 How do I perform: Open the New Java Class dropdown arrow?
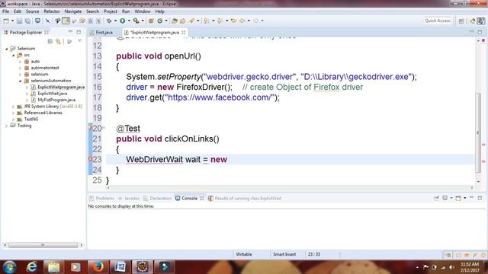(166, 21)
